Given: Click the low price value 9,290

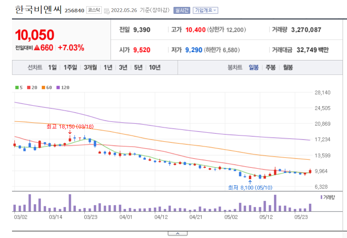Looking at the screenshot, I should coord(194,50).
